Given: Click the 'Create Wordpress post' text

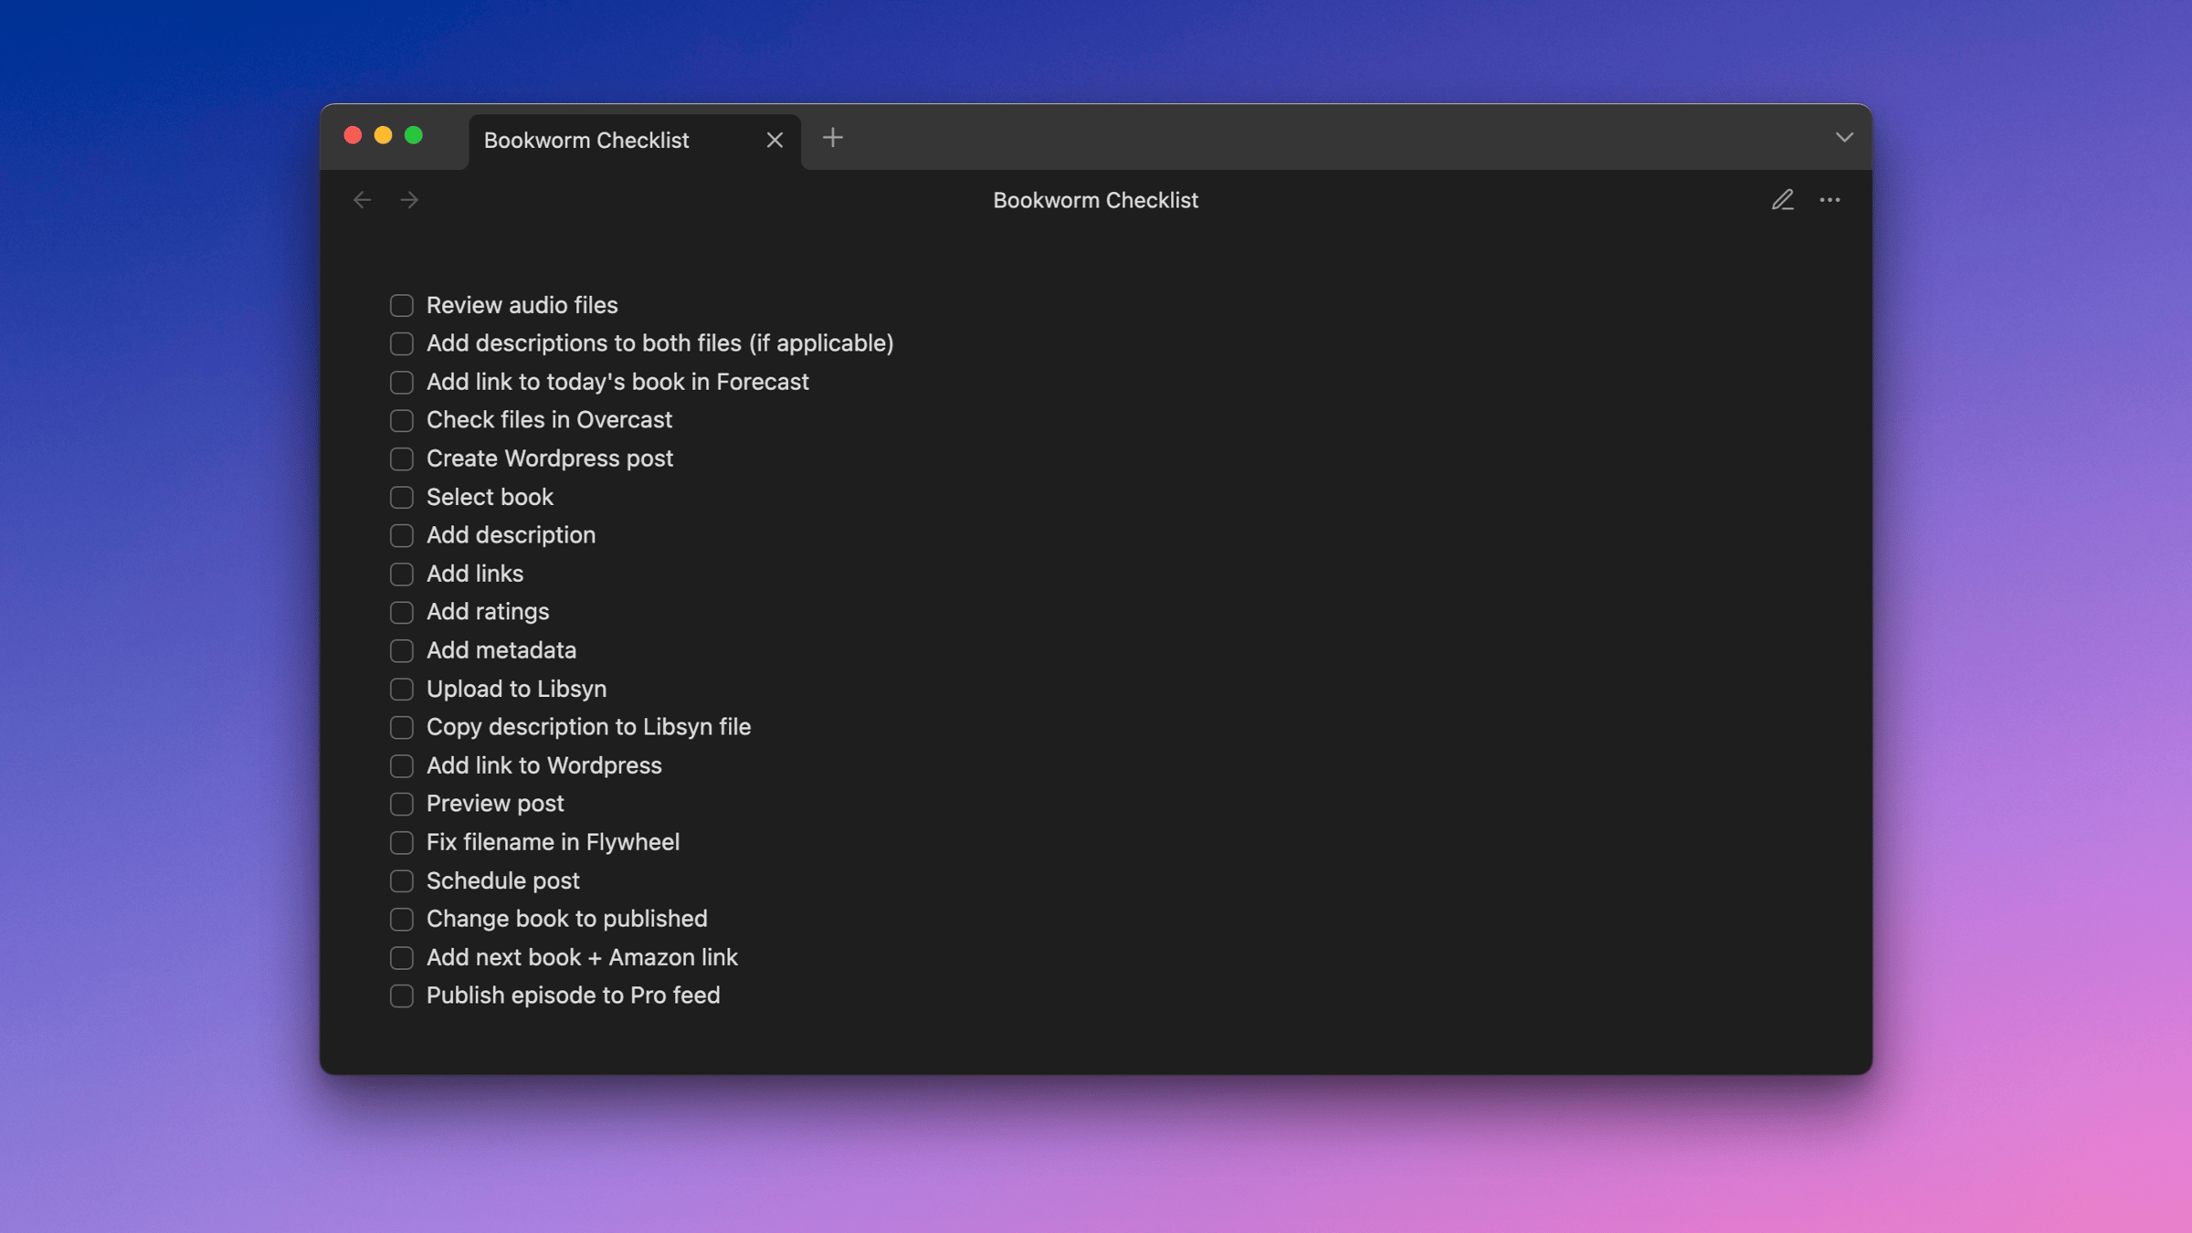Looking at the screenshot, I should tap(549, 458).
